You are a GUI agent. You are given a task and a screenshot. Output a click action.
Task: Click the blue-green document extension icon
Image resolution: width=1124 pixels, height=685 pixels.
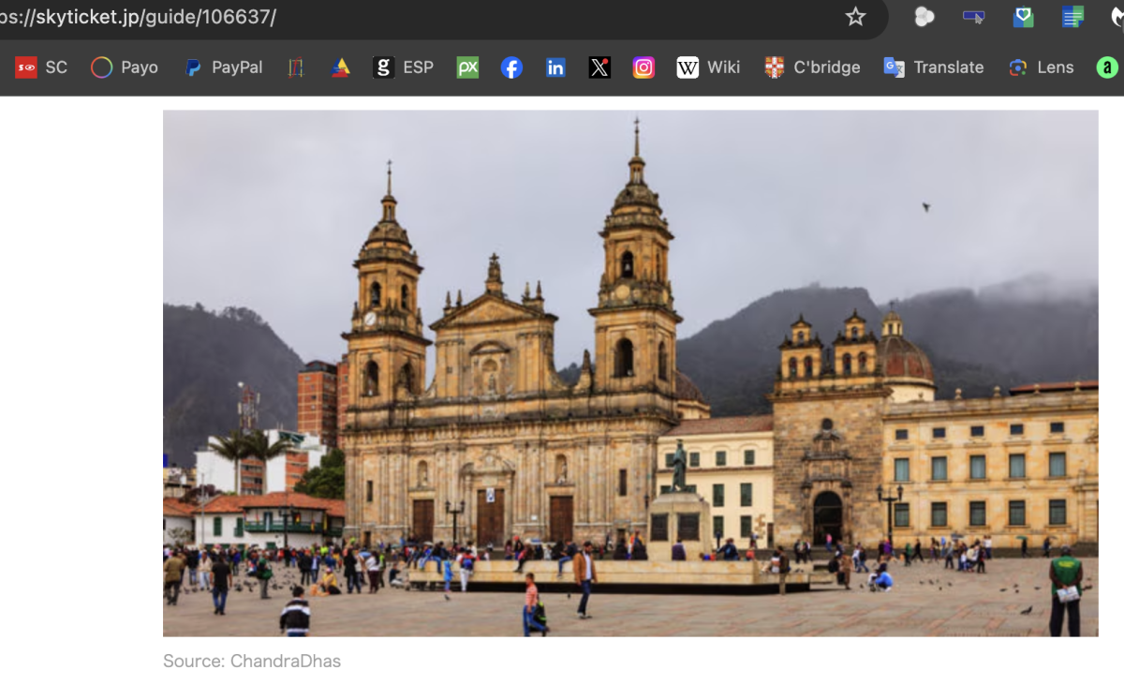tap(1072, 17)
